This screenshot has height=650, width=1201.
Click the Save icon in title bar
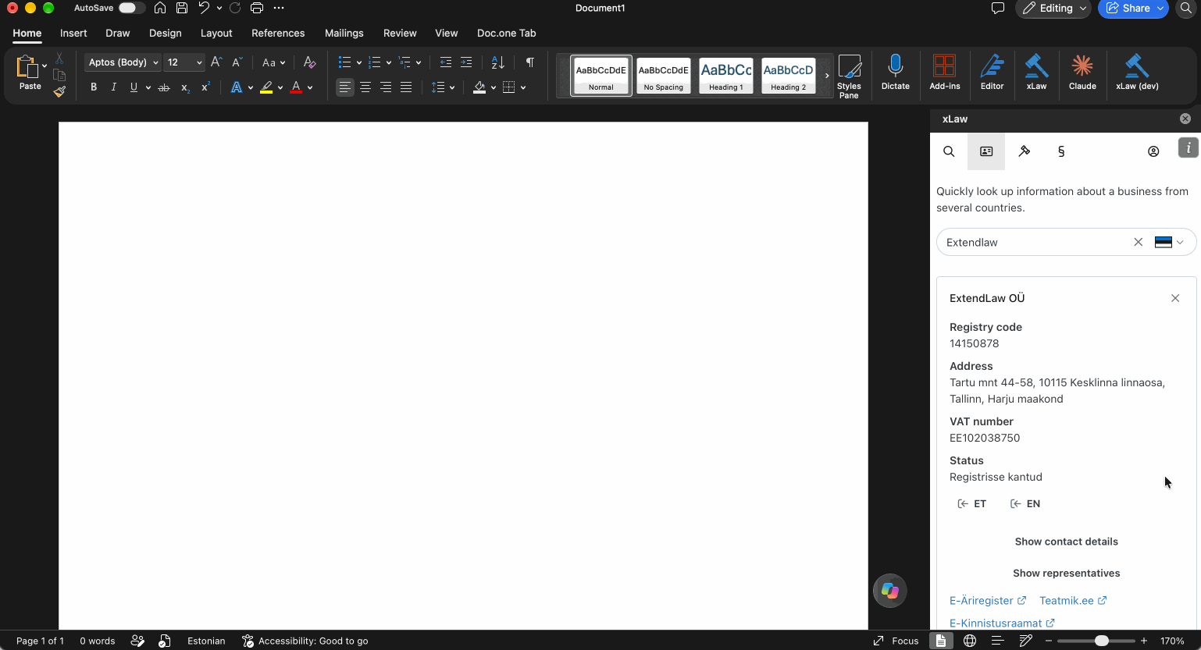click(x=182, y=8)
